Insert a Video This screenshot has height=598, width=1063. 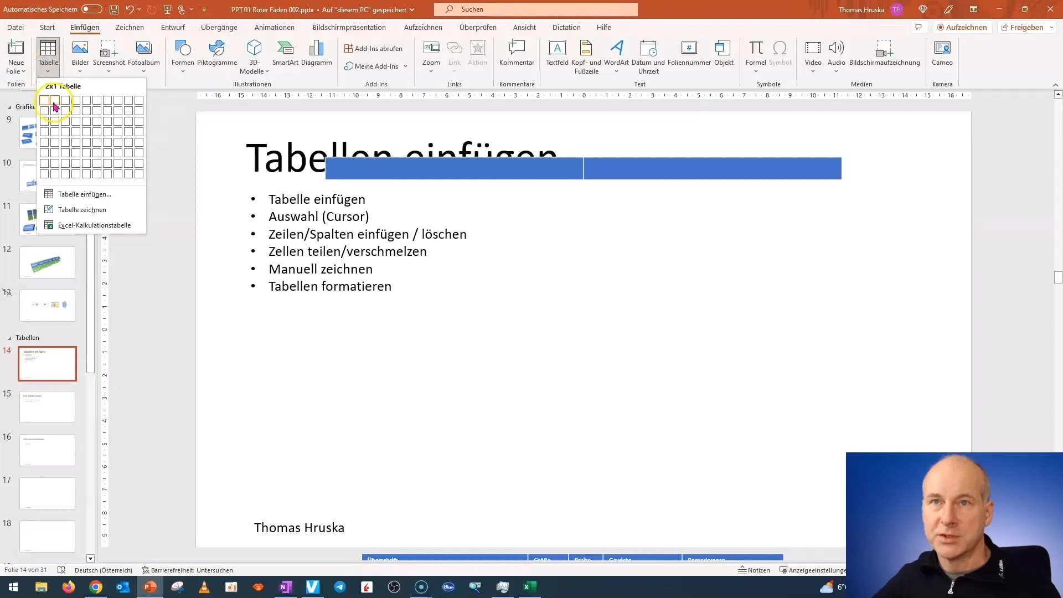coord(813,56)
